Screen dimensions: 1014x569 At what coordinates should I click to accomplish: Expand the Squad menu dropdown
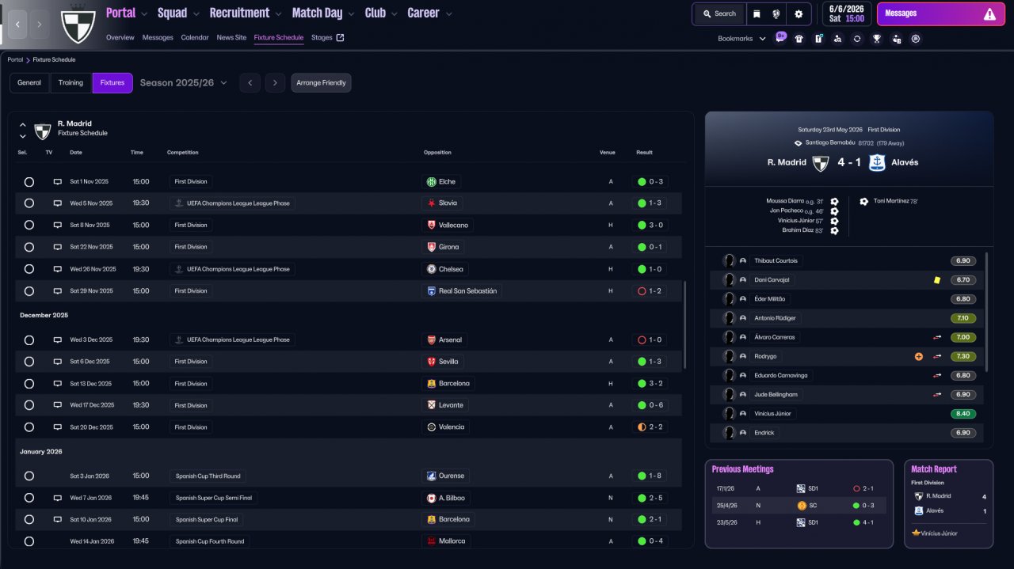click(x=196, y=13)
